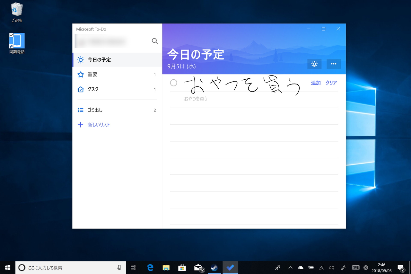
Task: Launch Steam from the taskbar
Action: 214,267
